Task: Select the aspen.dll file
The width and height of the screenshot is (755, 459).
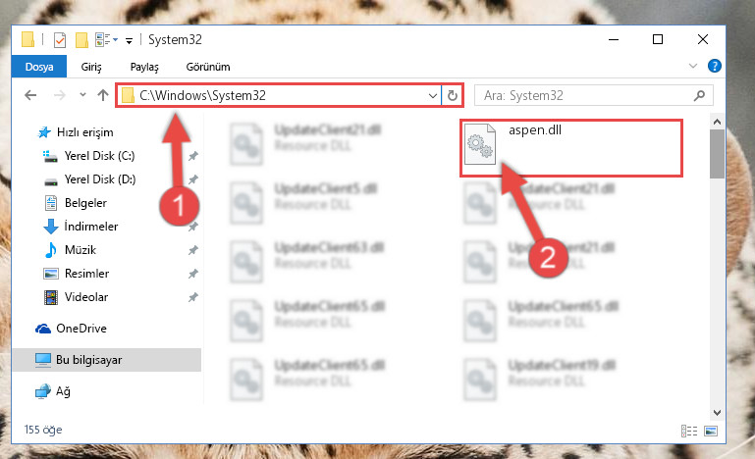Action: [x=570, y=148]
